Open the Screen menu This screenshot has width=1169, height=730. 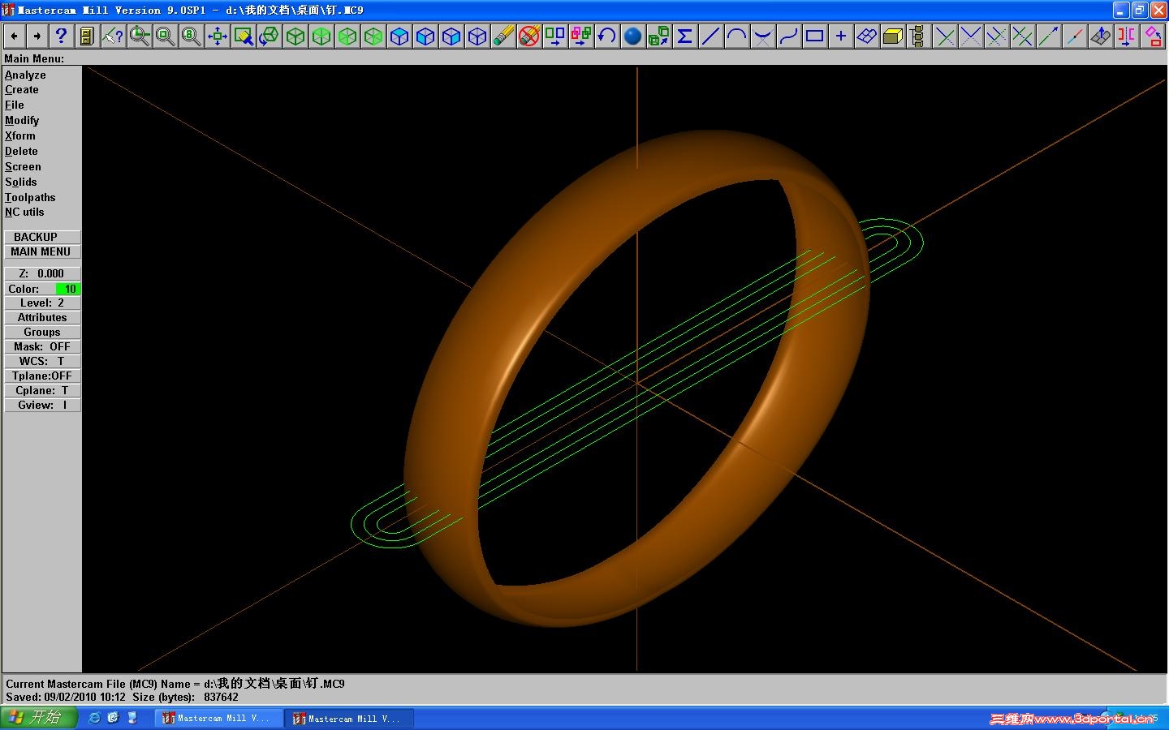click(23, 167)
